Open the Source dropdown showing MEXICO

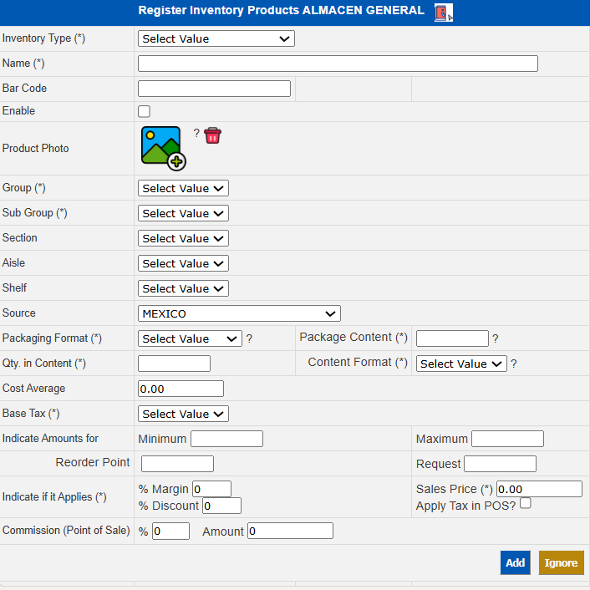coord(239,313)
